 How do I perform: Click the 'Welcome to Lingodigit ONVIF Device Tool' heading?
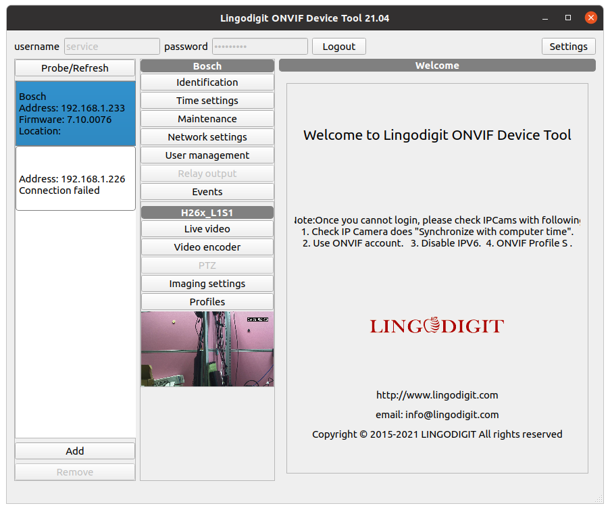click(x=437, y=135)
